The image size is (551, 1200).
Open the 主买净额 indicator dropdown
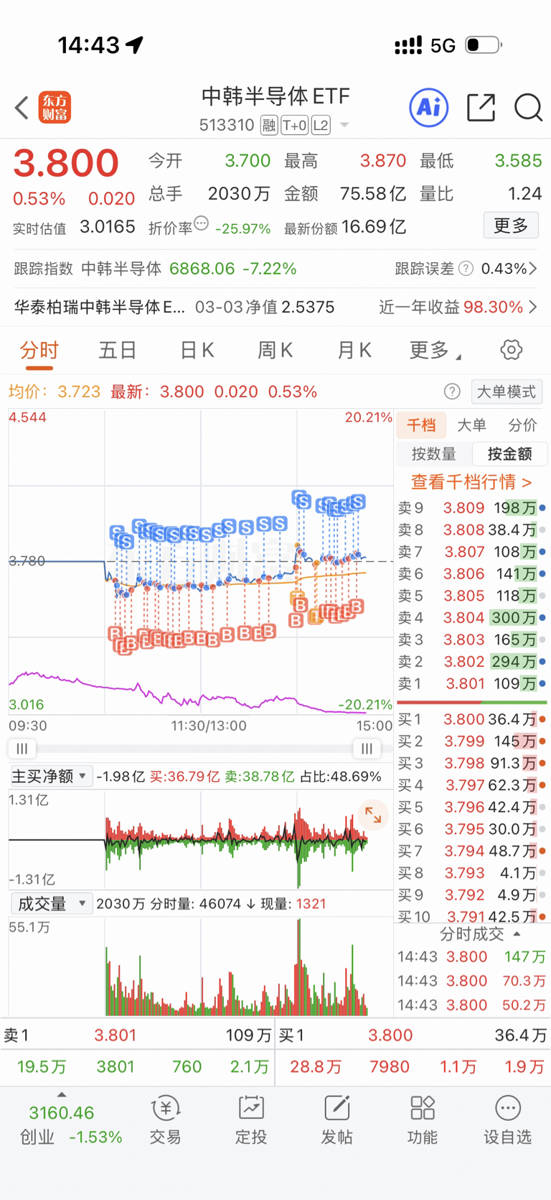click(x=50, y=776)
